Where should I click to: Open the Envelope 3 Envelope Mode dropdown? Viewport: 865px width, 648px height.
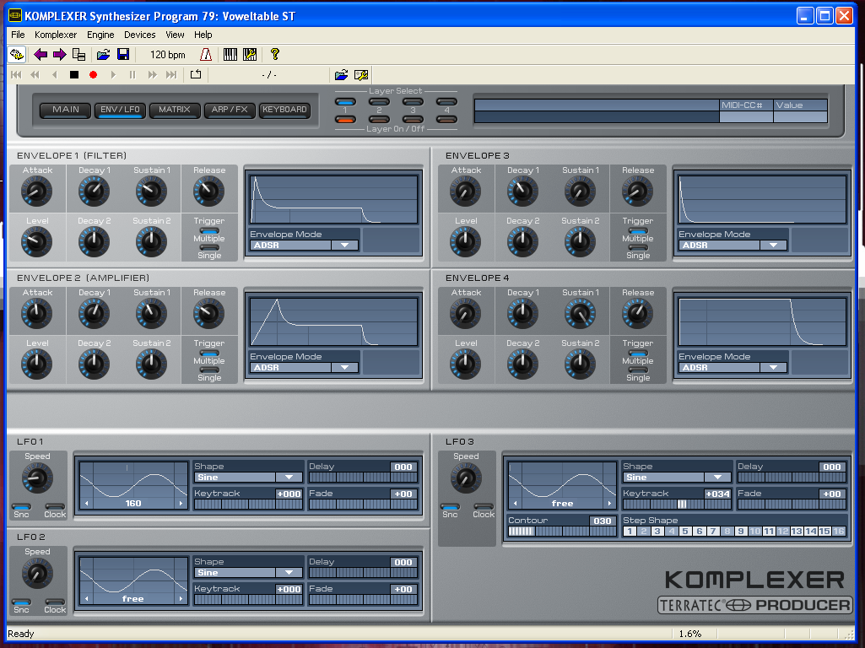[x=733, y=246]
